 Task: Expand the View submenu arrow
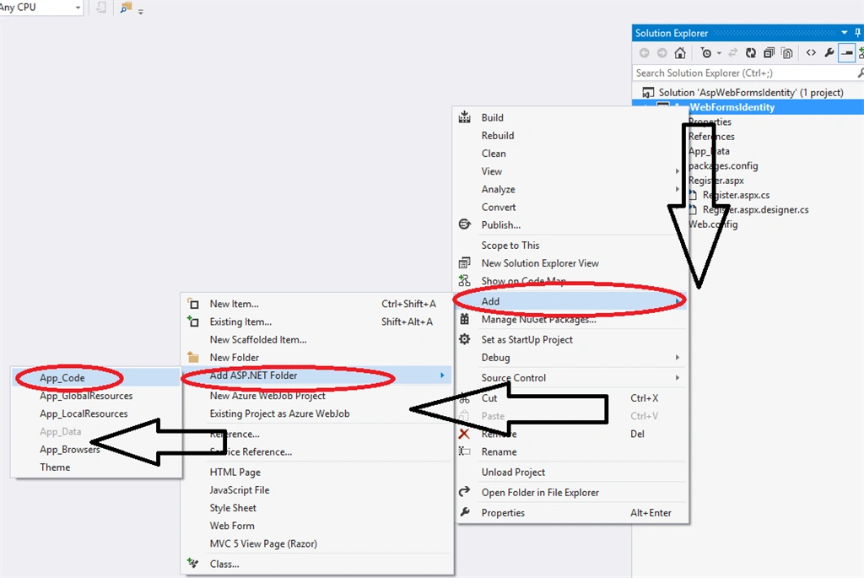point(678,171)
